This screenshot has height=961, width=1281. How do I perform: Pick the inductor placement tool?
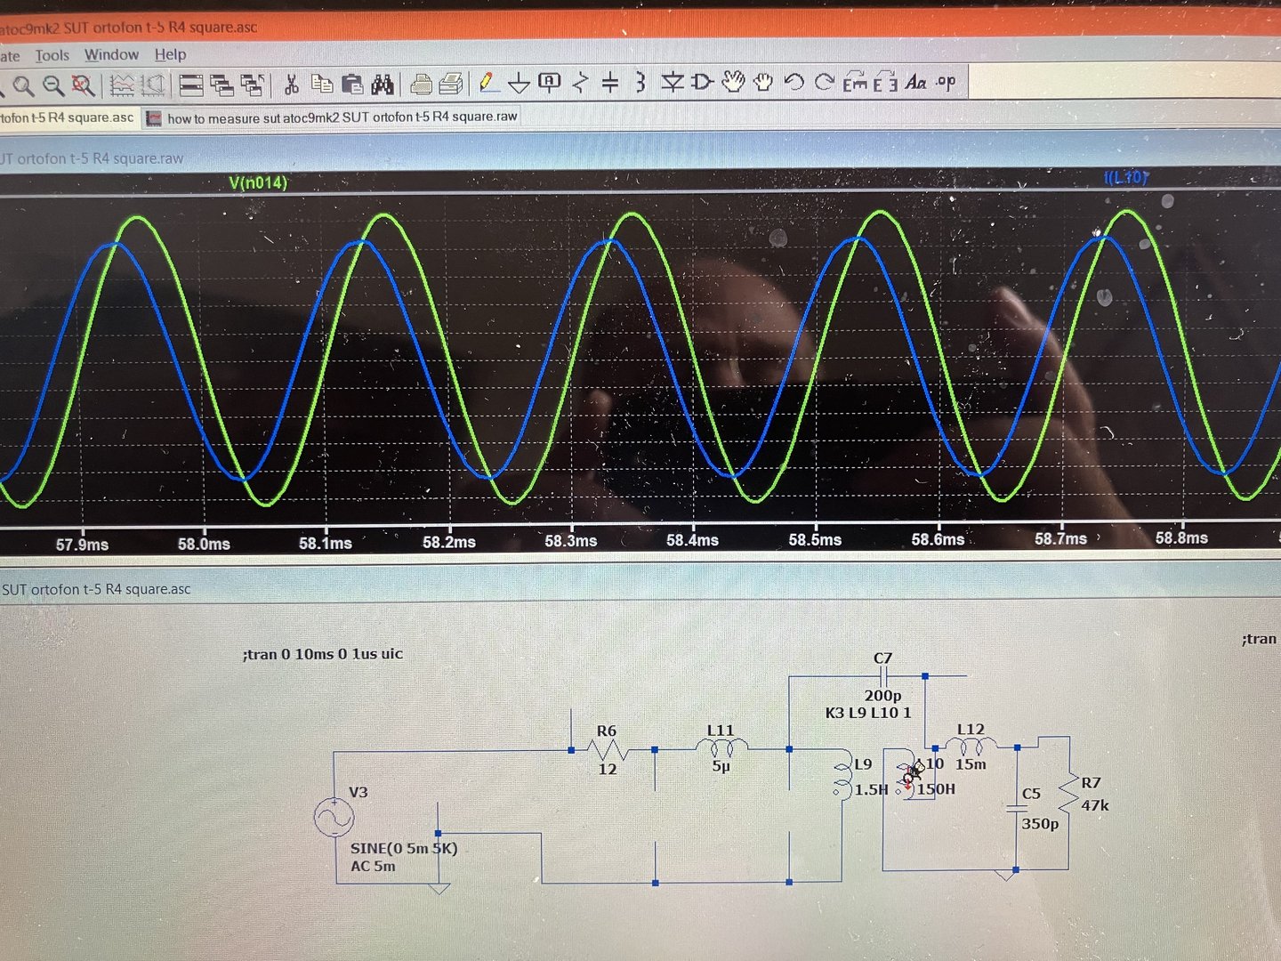click(x=640, y=83)
